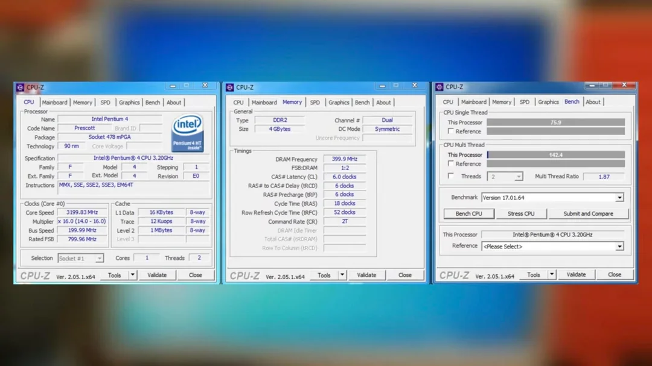Select Memory tab in Bench window

point(502,102)
